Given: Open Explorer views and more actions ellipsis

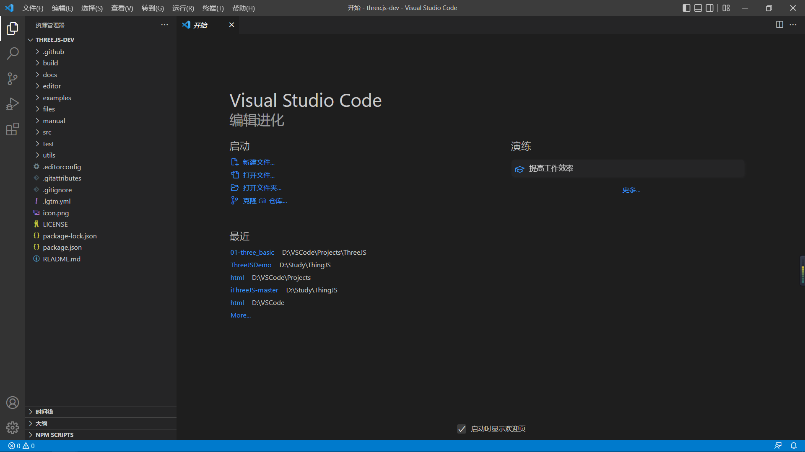Looking at the screenshot, I should click(164, 25).
